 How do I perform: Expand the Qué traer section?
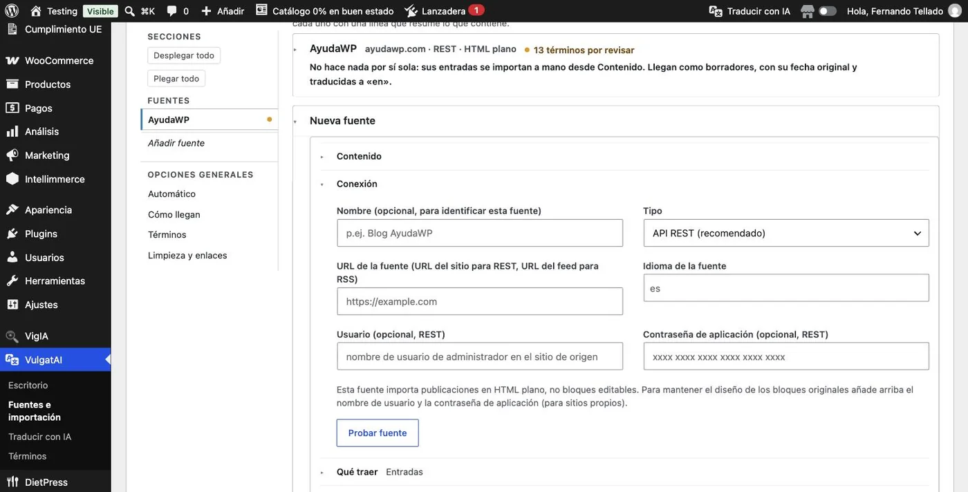[x=357, y=472]
